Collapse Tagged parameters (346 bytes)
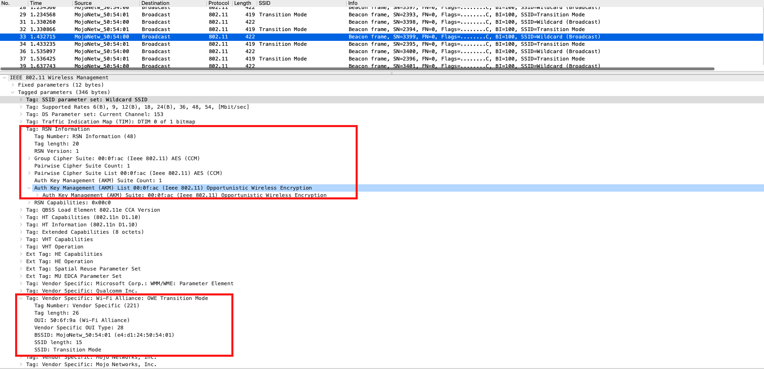Screen dimensions: 764x369 (x=13, y=92)
